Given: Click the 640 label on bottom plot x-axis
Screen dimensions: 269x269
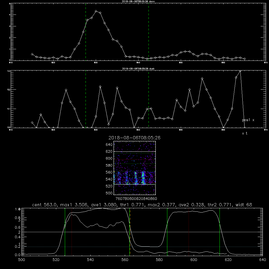Looking at the screenshot, I should point(263,260).
